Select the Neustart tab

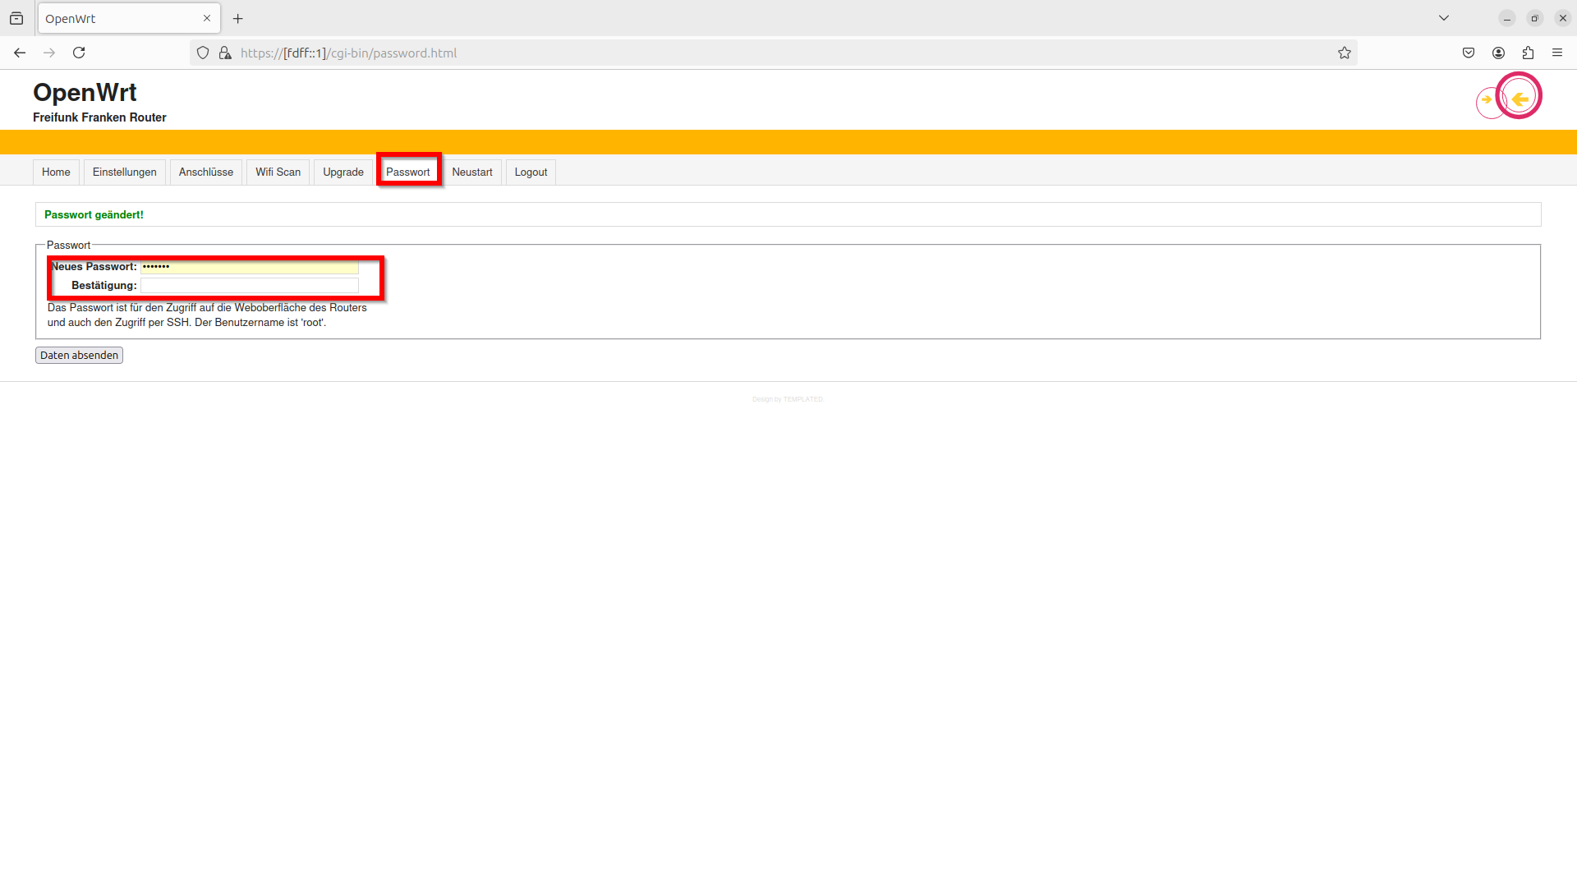(471, 172)
